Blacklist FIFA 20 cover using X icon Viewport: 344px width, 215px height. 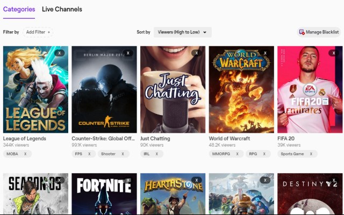click(334, 53)
